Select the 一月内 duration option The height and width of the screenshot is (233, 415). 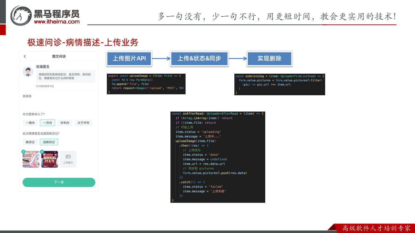48,123
